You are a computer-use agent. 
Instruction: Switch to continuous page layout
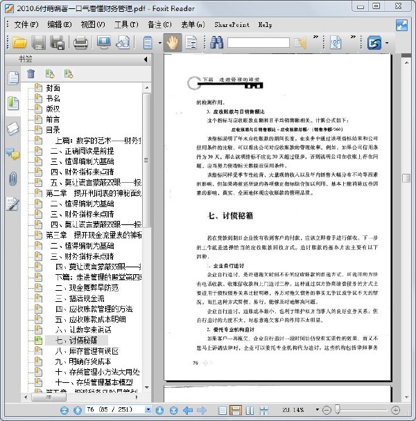coord(236,410)
